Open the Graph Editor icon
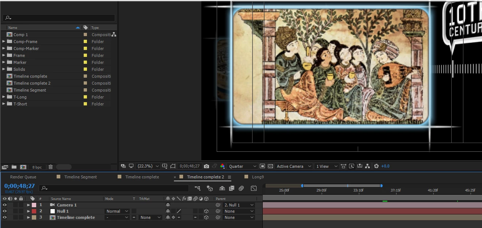The height and width of the screenshot is (228, 482). point(254,188)
